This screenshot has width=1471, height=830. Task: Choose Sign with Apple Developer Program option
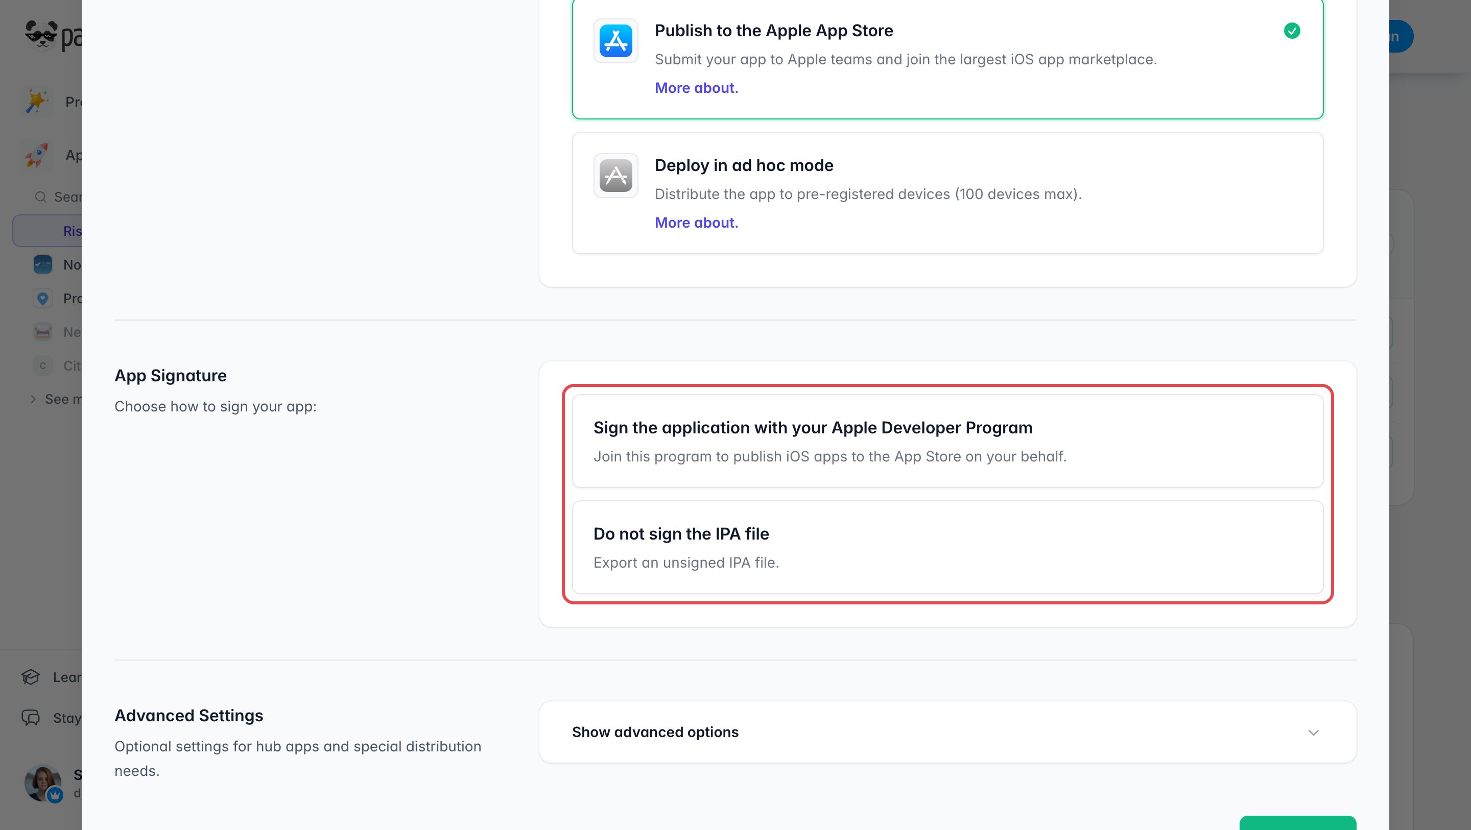pyautogui.click(x=947, y=441)
